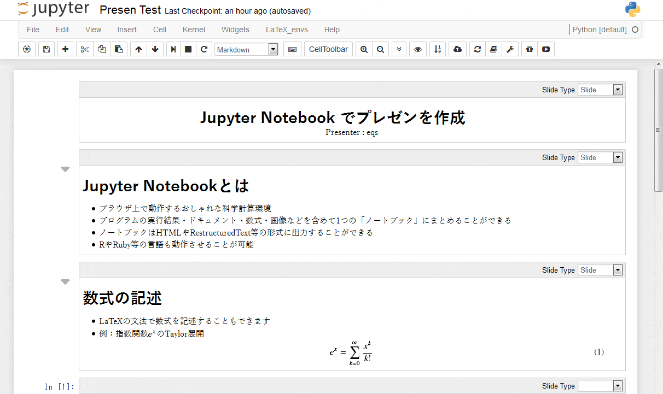Run the cell with the step-forward icon

173,49
